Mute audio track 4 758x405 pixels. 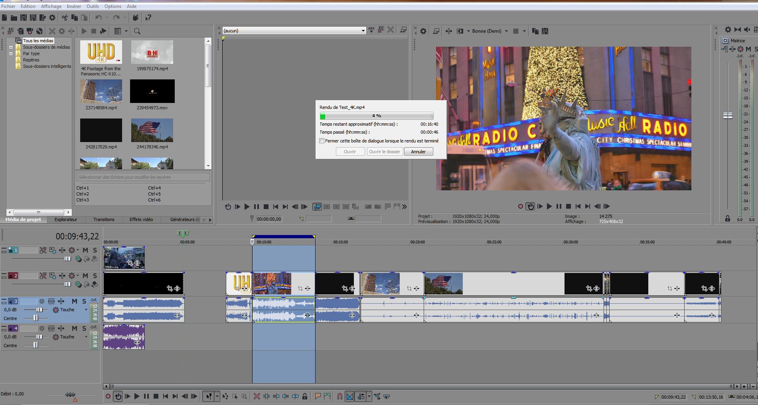(x=74, y=328)
